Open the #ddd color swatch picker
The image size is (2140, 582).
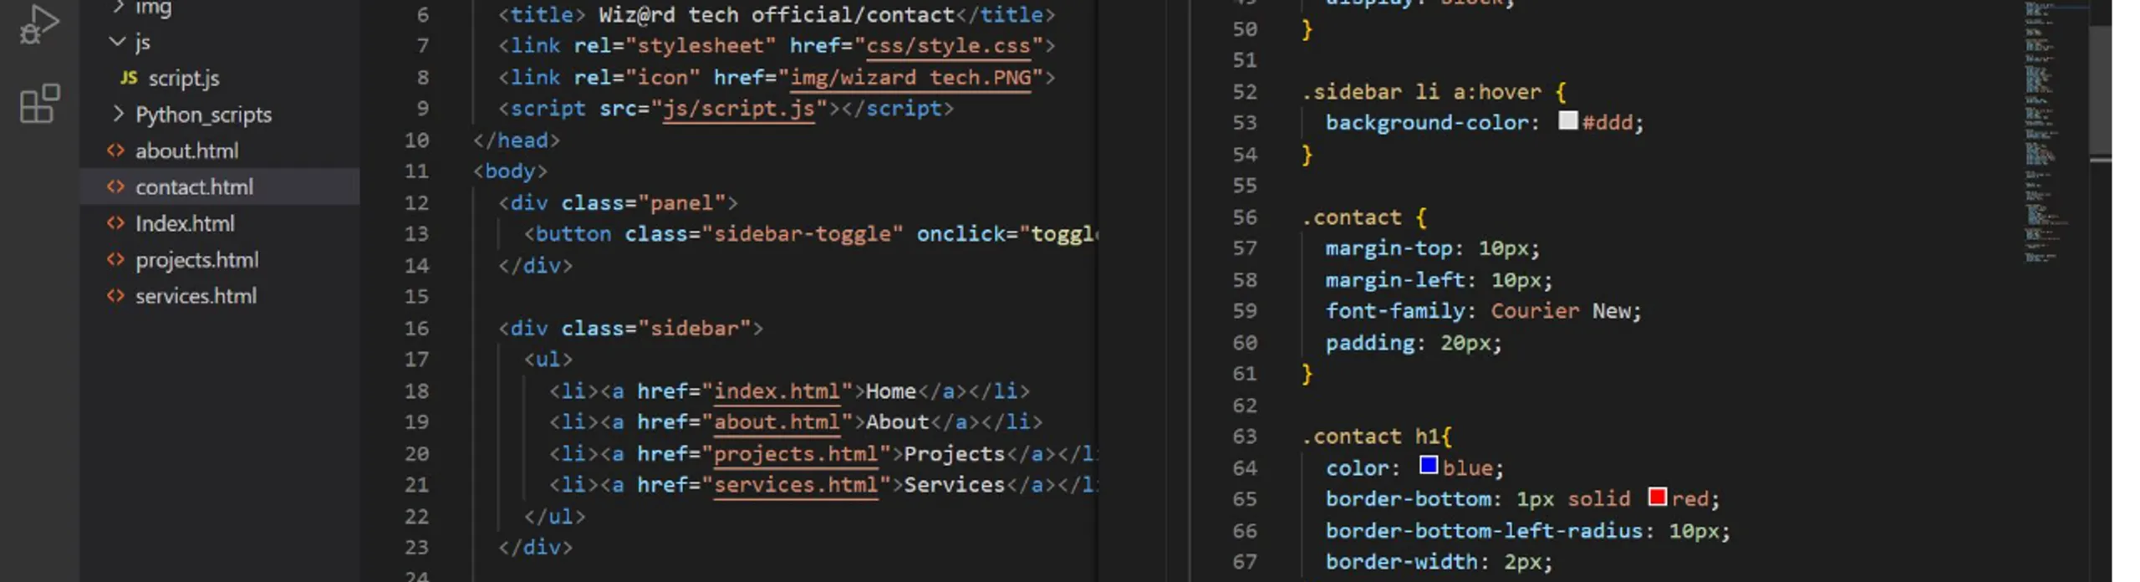[x=1567, y=121]
